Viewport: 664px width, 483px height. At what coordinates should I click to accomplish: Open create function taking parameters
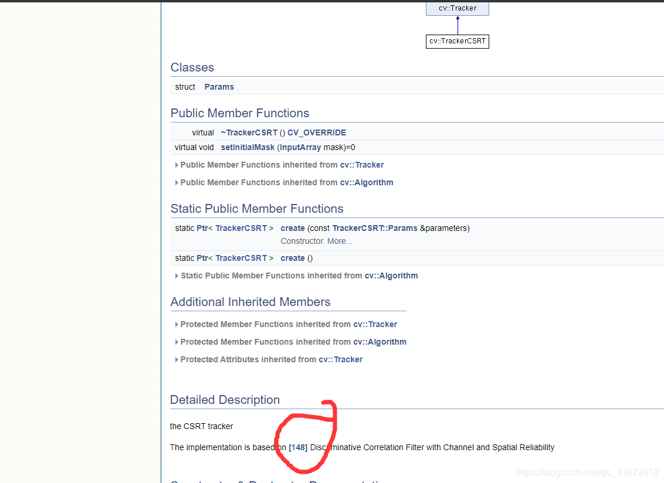[293, 228]
